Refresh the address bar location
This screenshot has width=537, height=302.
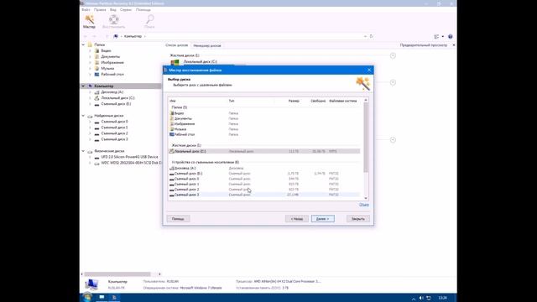[371, 36]
